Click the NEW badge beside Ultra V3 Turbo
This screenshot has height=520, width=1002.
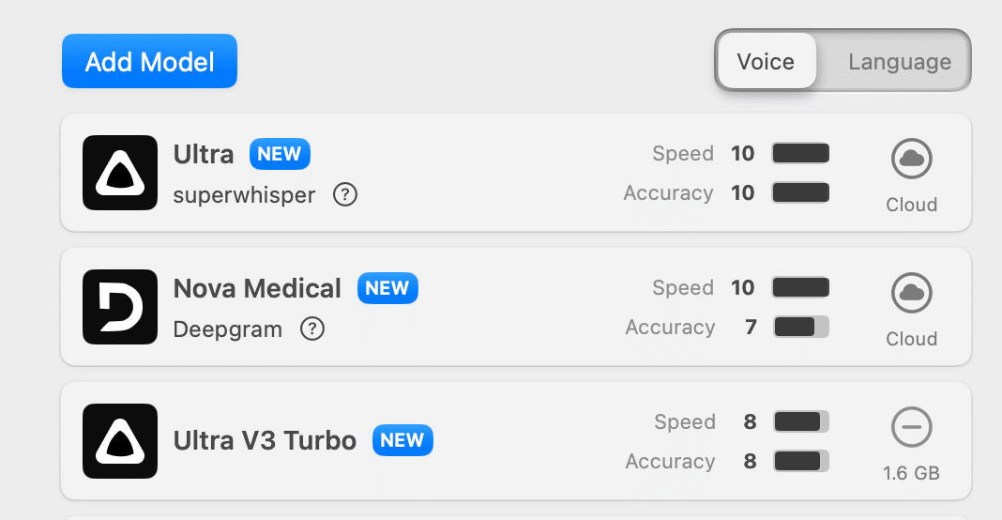pos(402,440)
